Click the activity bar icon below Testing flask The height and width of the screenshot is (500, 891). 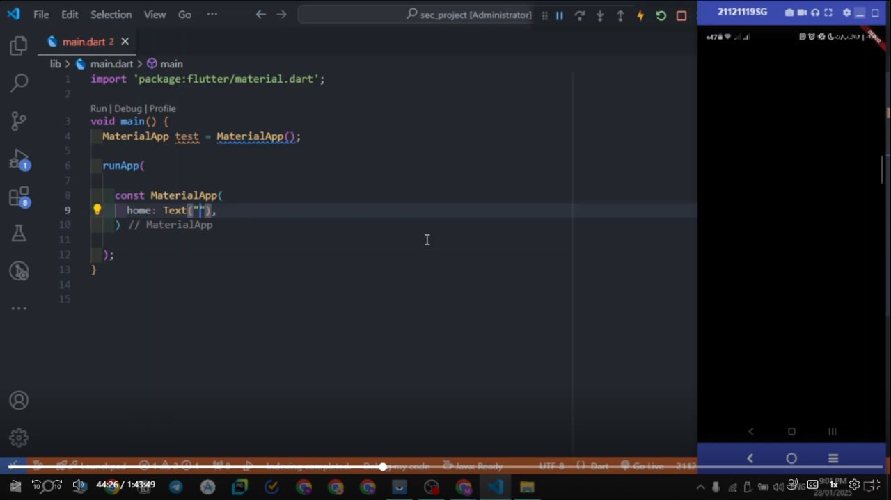pyautogui.click(x=19, y=271)
